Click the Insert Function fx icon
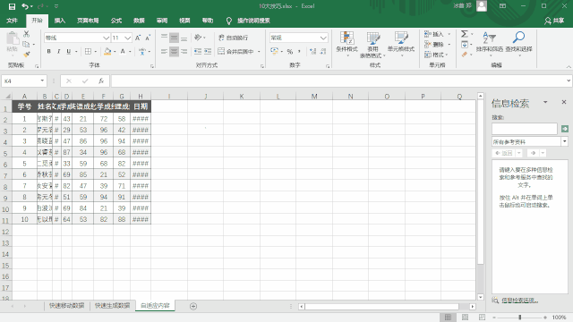Screen dimensions: 573x322 click(x=101, y=80)
